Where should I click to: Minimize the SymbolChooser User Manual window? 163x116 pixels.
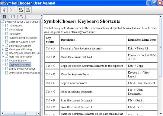point(149,3)
